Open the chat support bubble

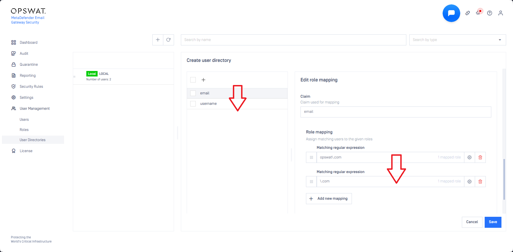tap(451, 13)
